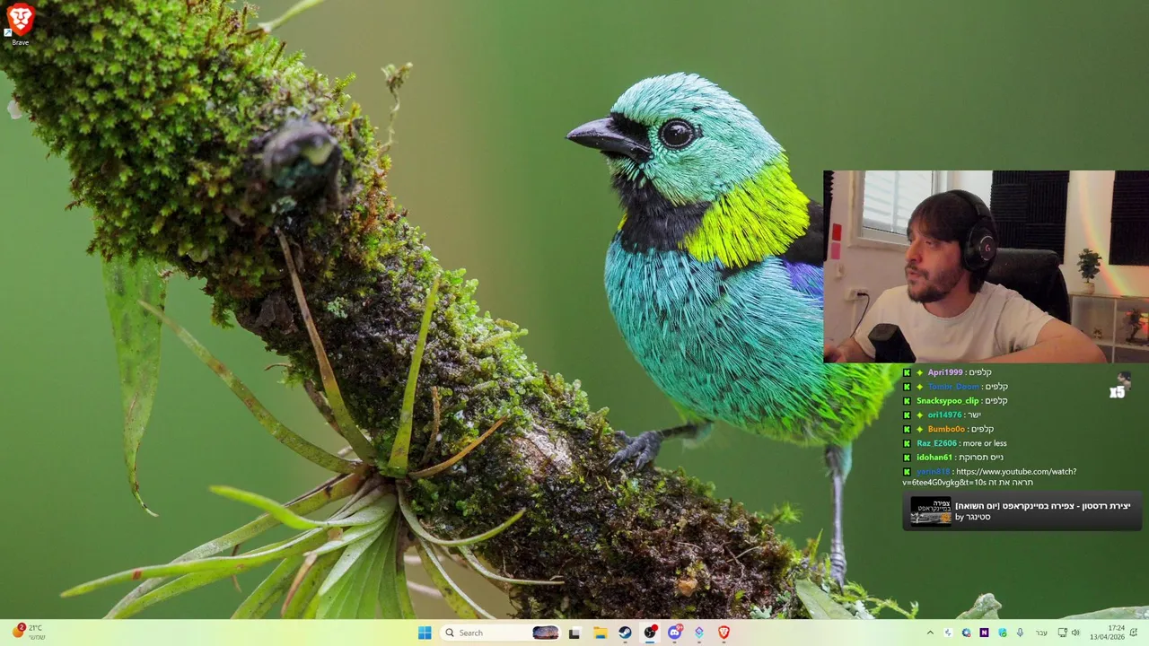Click the Kick badge beside Raz_E2606

[x=907, y=443]
